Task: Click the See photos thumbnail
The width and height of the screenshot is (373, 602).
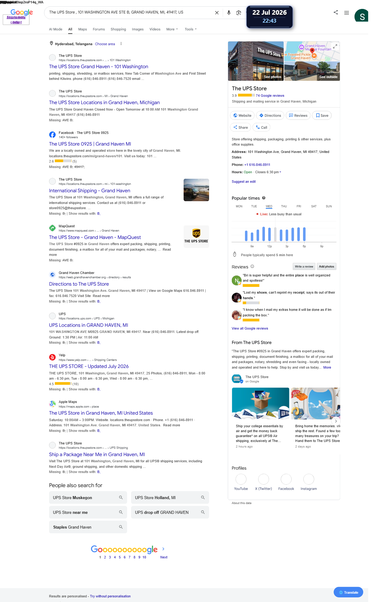Action: [x=256, y=61]
